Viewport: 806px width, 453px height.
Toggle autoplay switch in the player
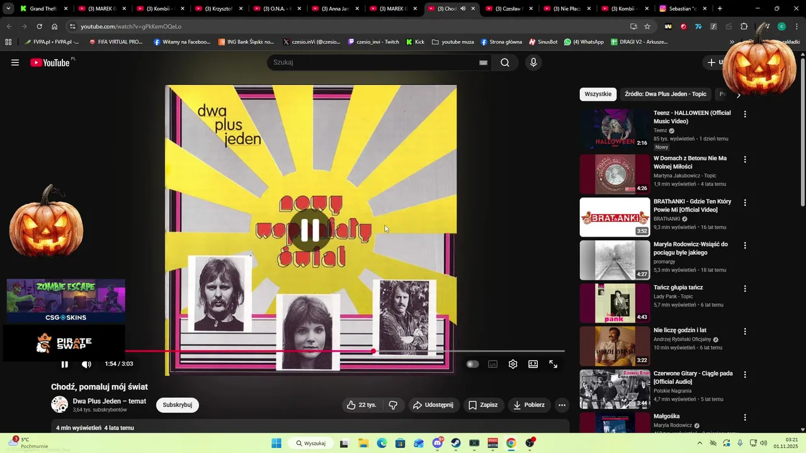472,364
